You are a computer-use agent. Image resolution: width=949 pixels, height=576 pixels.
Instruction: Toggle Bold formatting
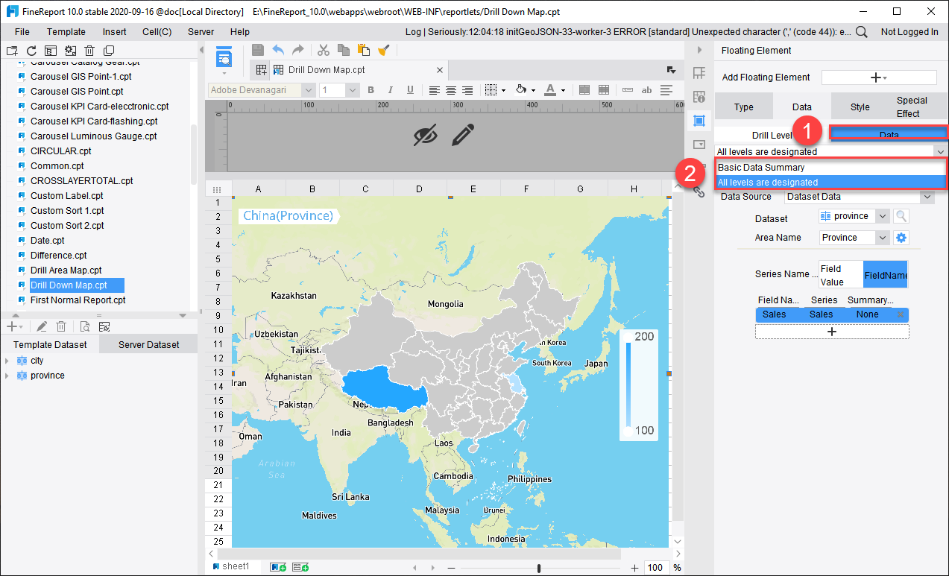tap(371, 89)
